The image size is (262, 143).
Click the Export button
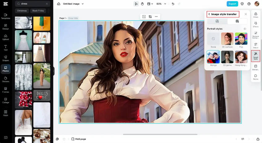[232, 4]
